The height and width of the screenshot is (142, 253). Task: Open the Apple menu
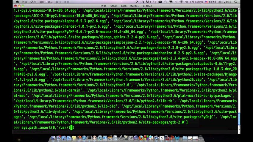click(17, 2)
